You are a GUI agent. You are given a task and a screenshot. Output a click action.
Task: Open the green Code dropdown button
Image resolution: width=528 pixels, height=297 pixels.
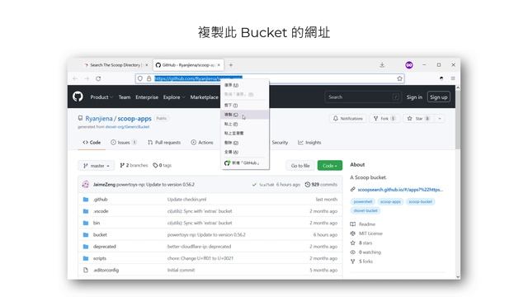[330, 166]
